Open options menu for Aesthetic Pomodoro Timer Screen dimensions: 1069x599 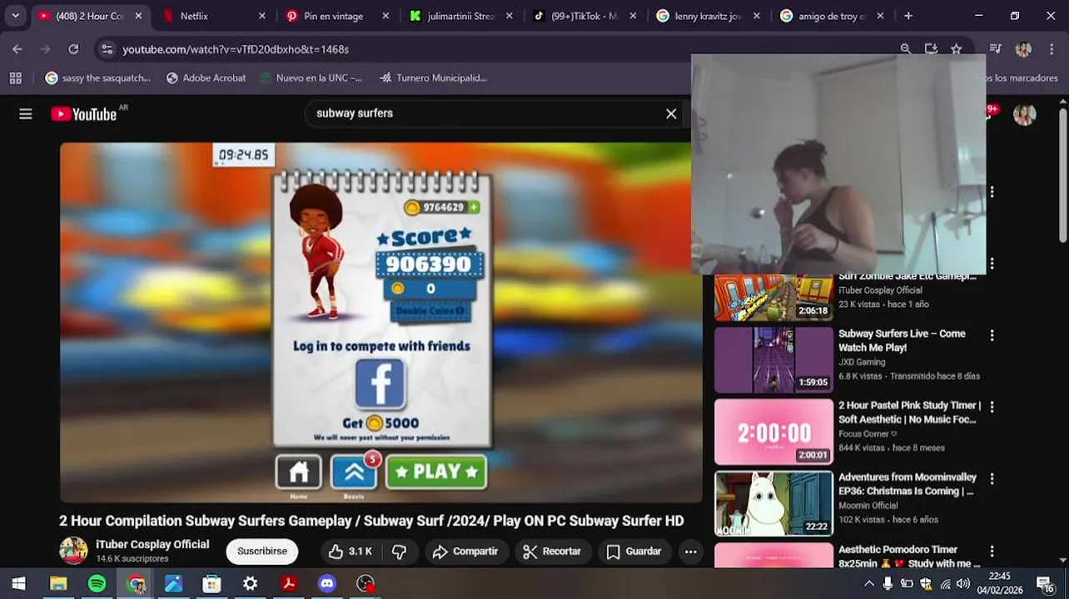[x=992, y=551]
